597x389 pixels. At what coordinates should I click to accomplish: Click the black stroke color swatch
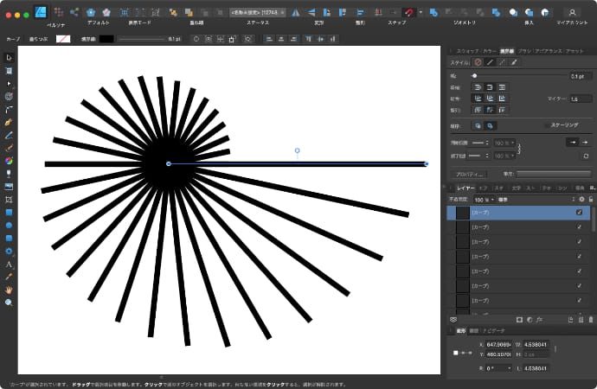pos(106,39)
